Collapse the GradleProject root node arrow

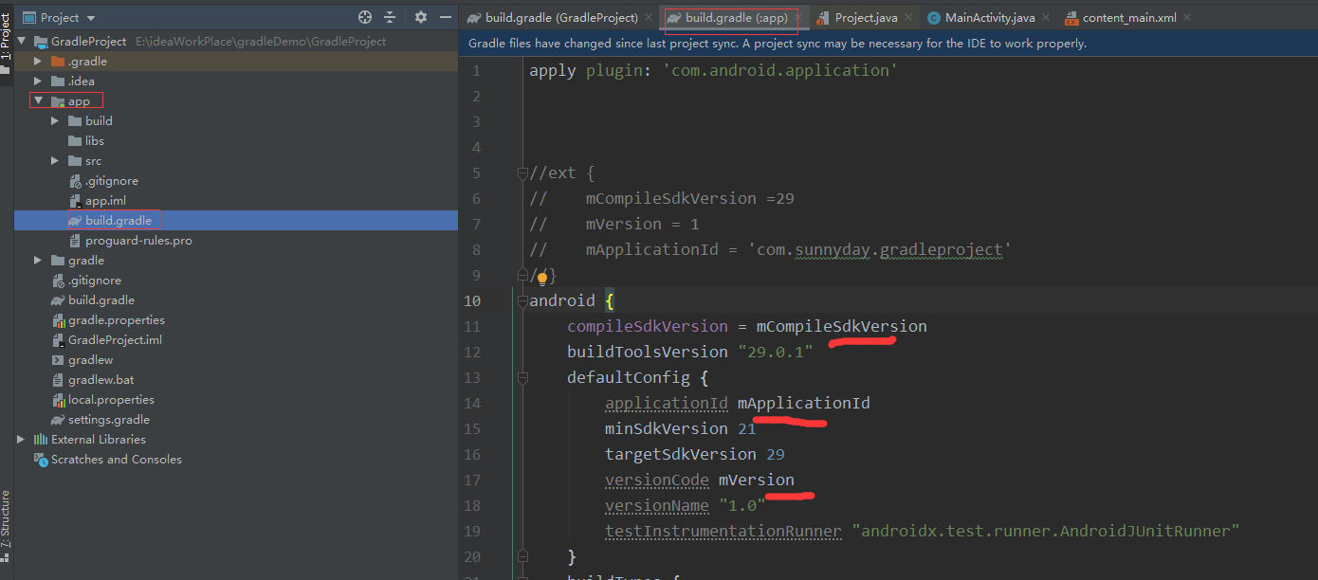coord(21,42)
